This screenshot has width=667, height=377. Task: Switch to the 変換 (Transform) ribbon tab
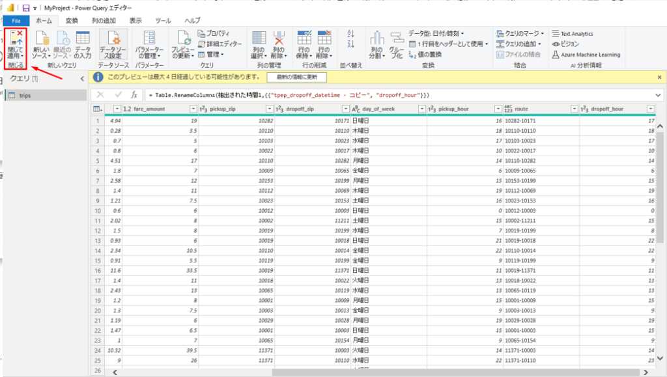72,21
